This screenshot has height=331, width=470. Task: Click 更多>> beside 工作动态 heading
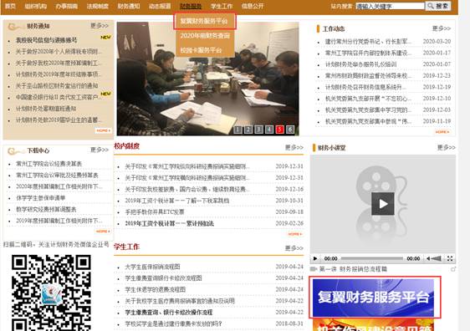tap(442, 28)
